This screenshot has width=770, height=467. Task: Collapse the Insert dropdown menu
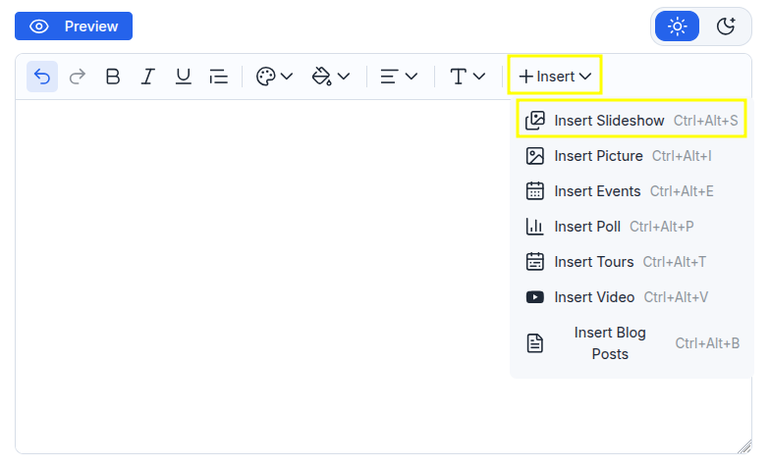(555, 77)
